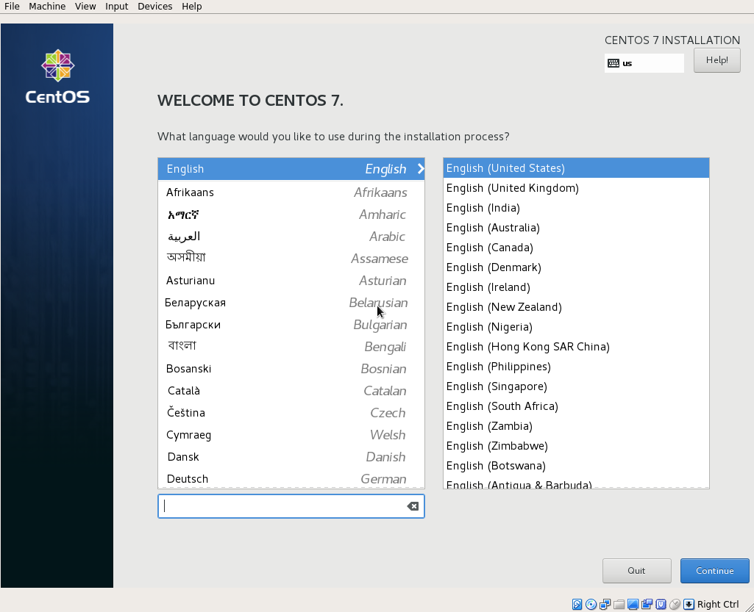Click the keyboard layout indicator showing us
Image resolution: width=754 pixels, height=612 pixels.
tap(644, 63)
